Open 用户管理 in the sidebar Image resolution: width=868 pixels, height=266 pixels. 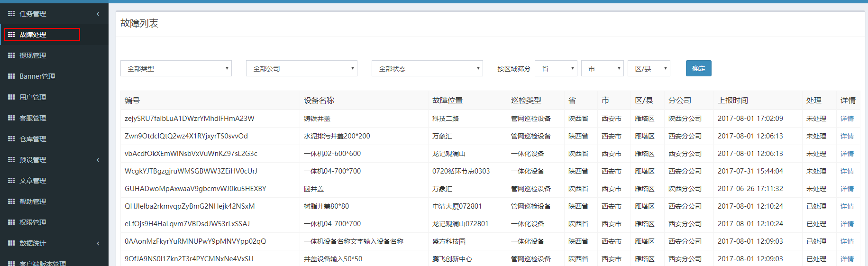tap(33, 97)
